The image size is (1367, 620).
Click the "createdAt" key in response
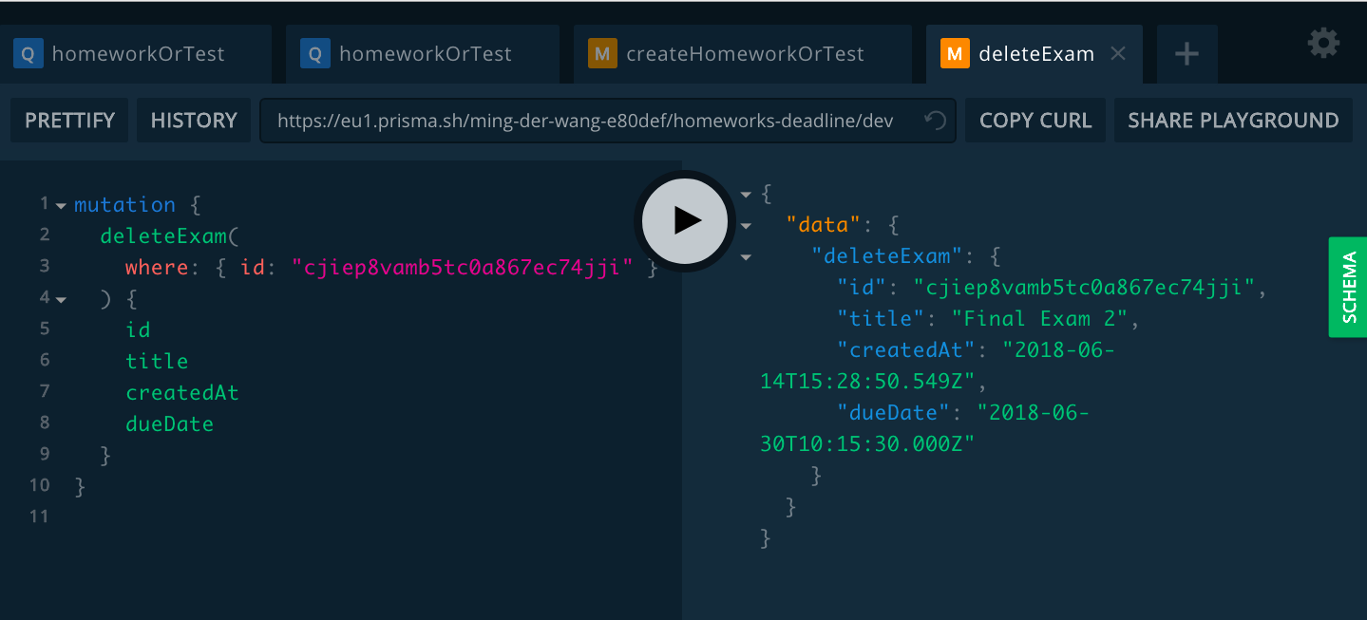(906, 349)
